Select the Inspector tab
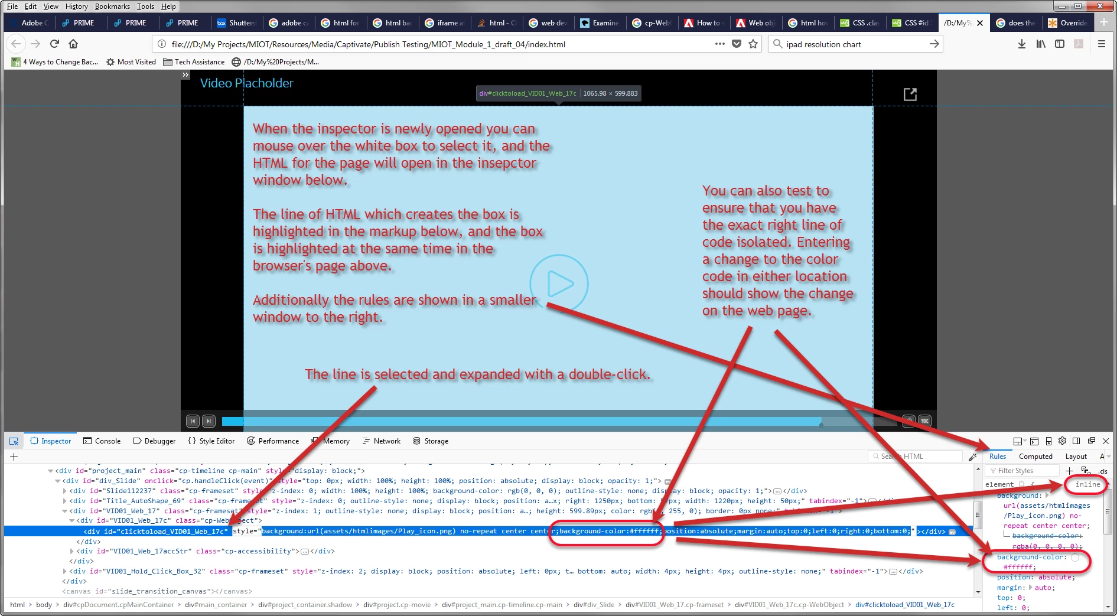Viewport: 1117px width, 616px height. [x=51, y=441]
